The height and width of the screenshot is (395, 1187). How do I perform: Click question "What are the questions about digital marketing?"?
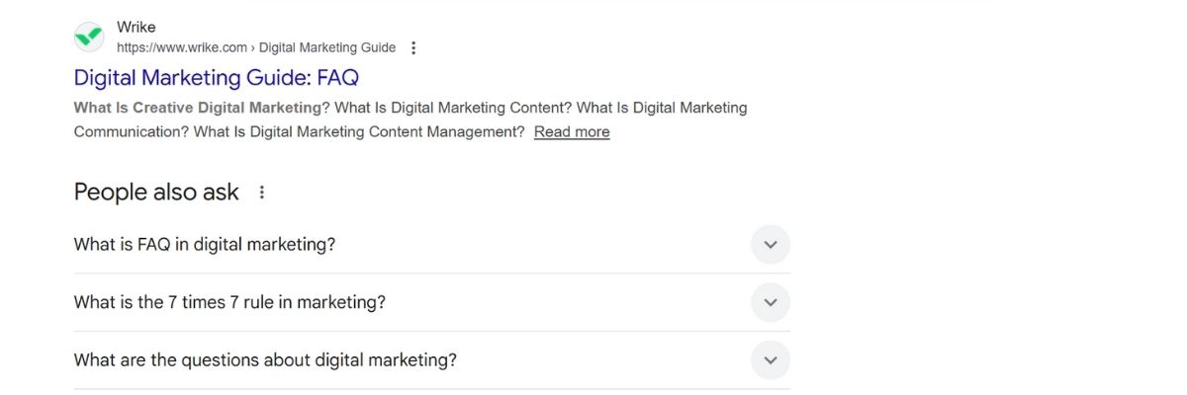point(265,360)
